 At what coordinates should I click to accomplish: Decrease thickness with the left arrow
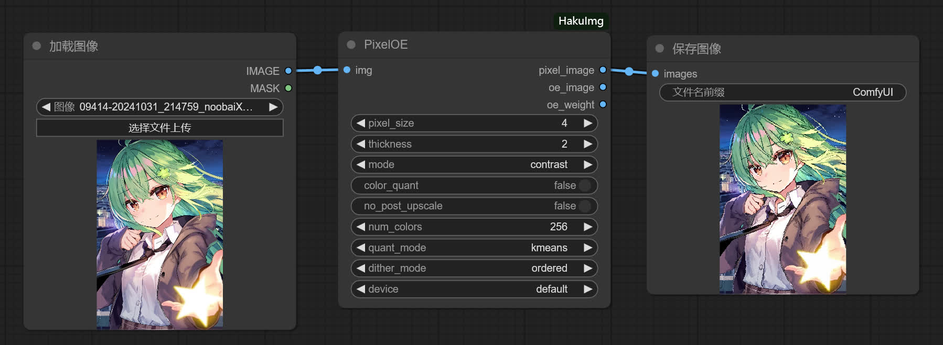[x=361, y=144]
